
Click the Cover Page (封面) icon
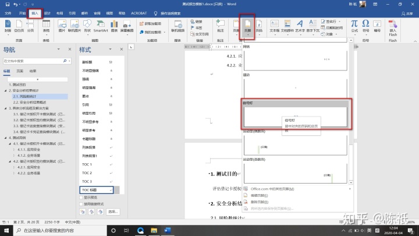tap(8, 24)
